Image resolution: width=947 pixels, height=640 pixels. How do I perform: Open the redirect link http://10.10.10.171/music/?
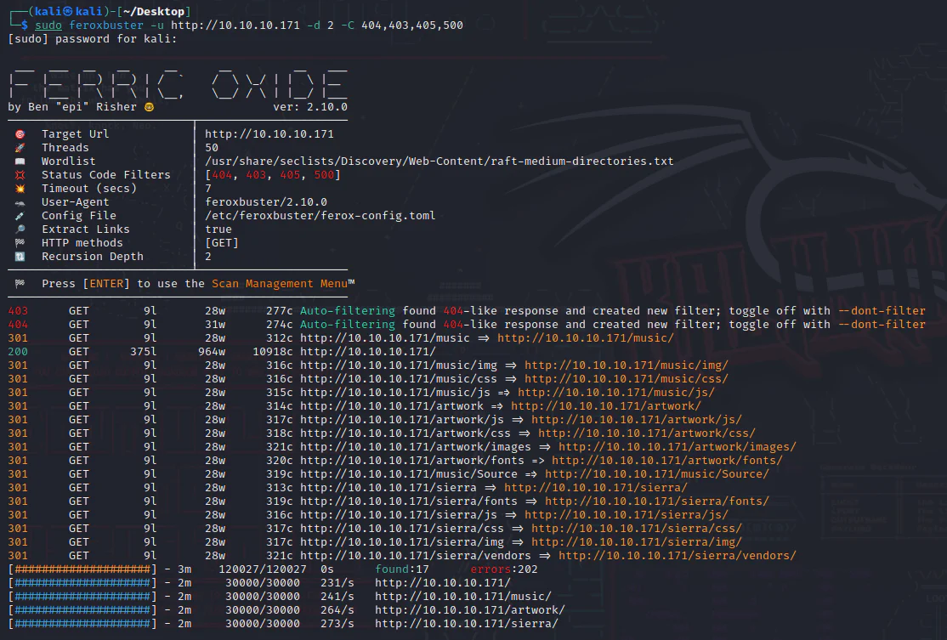(585, 338)
